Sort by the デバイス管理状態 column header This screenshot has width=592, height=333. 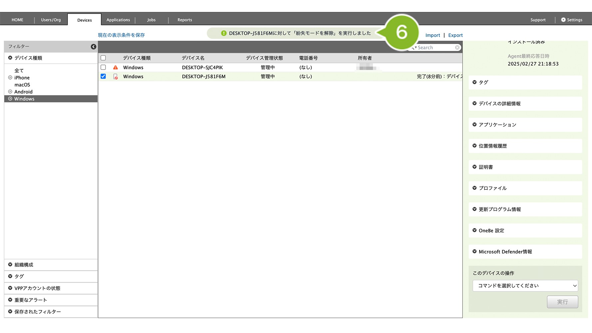coord(264,58)
